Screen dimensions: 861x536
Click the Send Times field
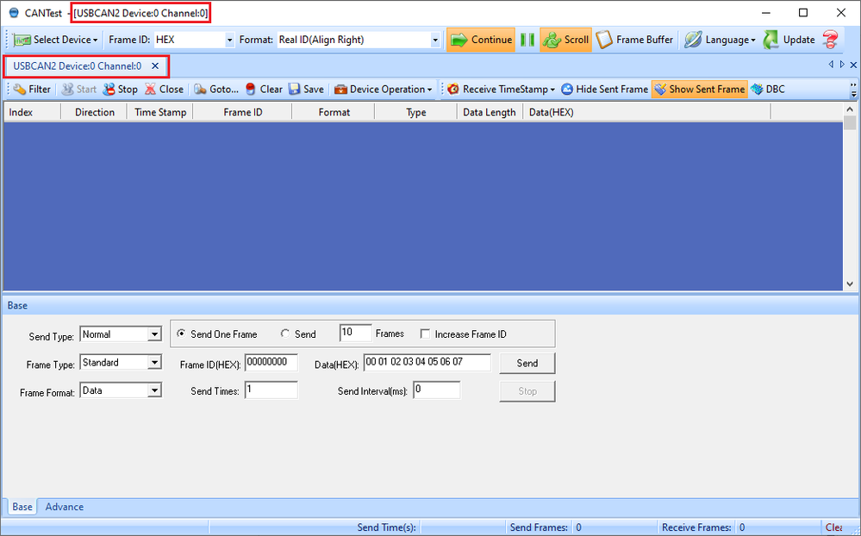(271, 390)
